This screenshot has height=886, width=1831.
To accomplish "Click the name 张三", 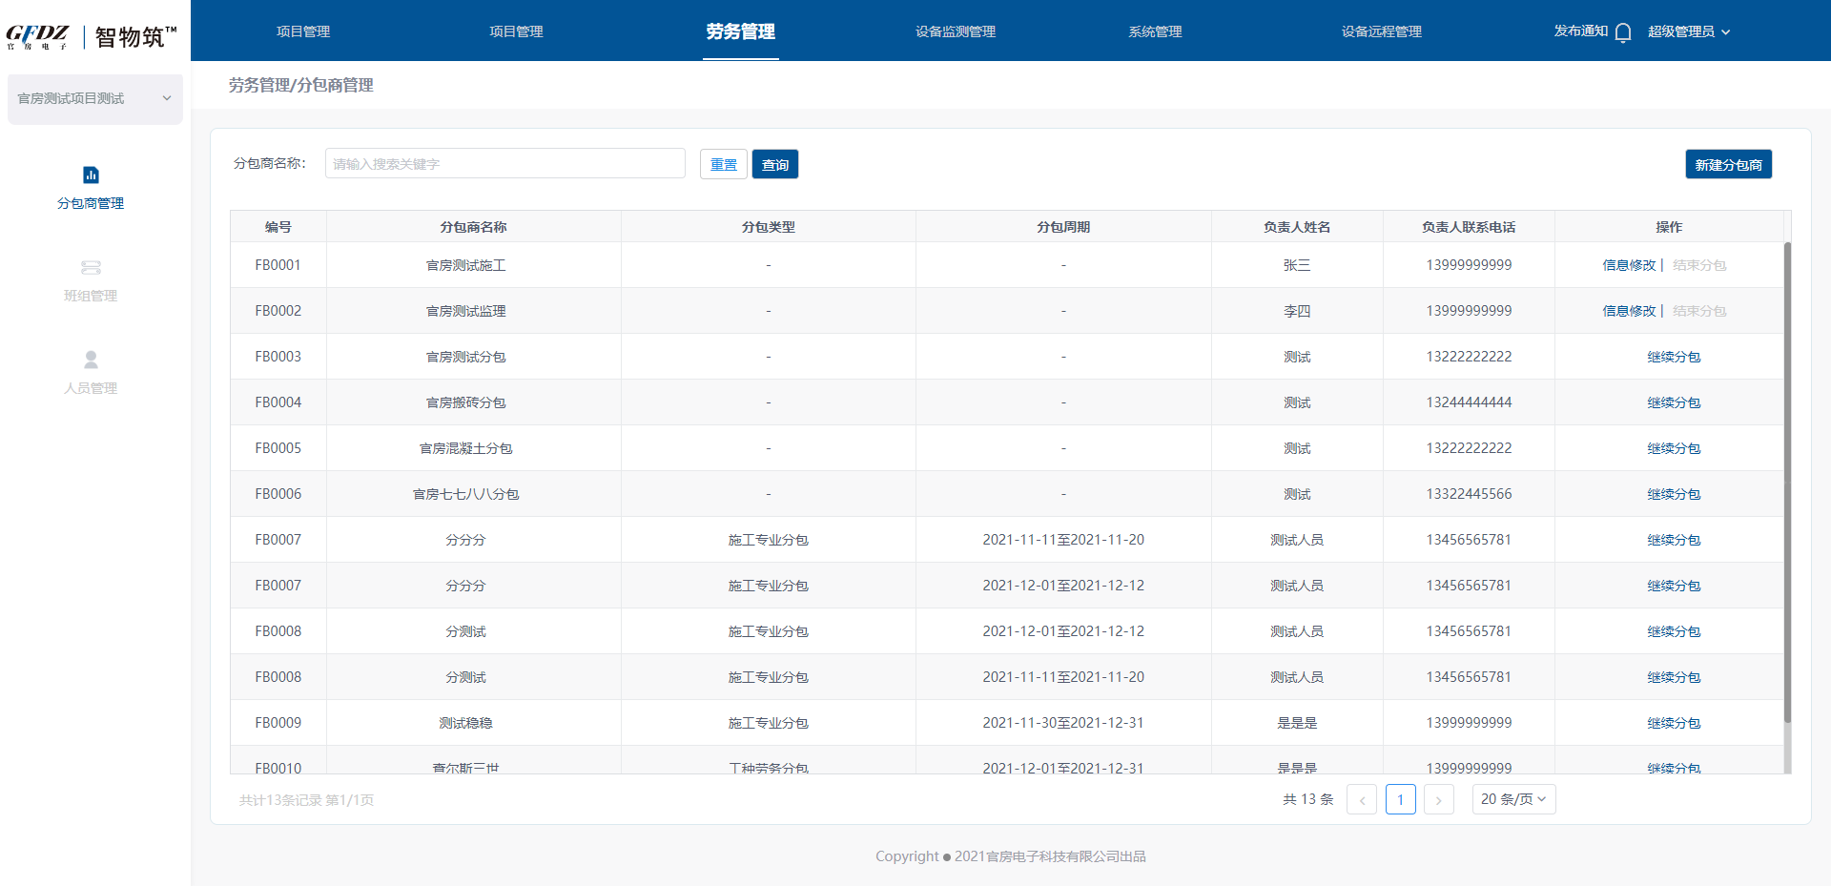I will 1297,265.
